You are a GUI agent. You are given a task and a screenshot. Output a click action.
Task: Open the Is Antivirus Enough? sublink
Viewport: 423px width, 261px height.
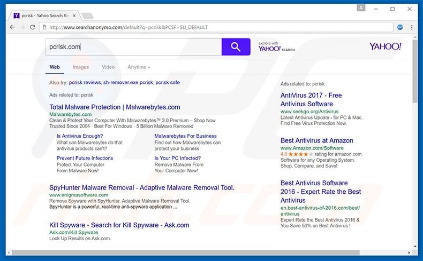coord(80,136)
